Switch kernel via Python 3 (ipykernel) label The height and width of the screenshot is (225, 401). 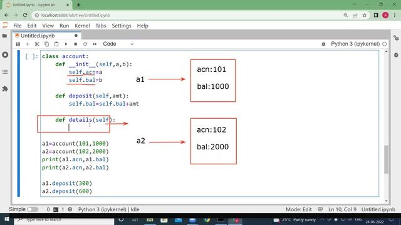tap(355, 44)
